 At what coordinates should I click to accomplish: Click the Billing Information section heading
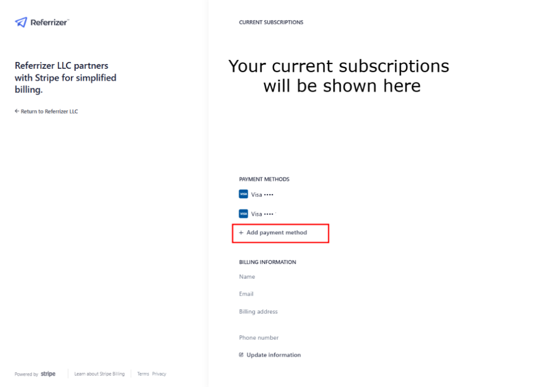[x=267, y=262]
